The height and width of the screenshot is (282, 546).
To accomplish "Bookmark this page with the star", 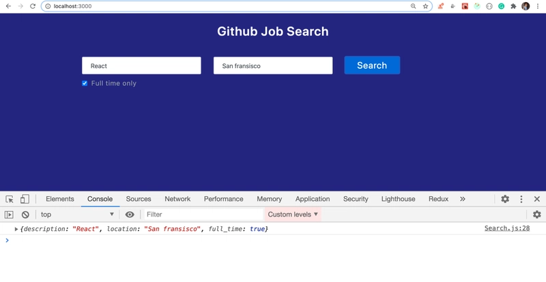I will pos(425,6).
